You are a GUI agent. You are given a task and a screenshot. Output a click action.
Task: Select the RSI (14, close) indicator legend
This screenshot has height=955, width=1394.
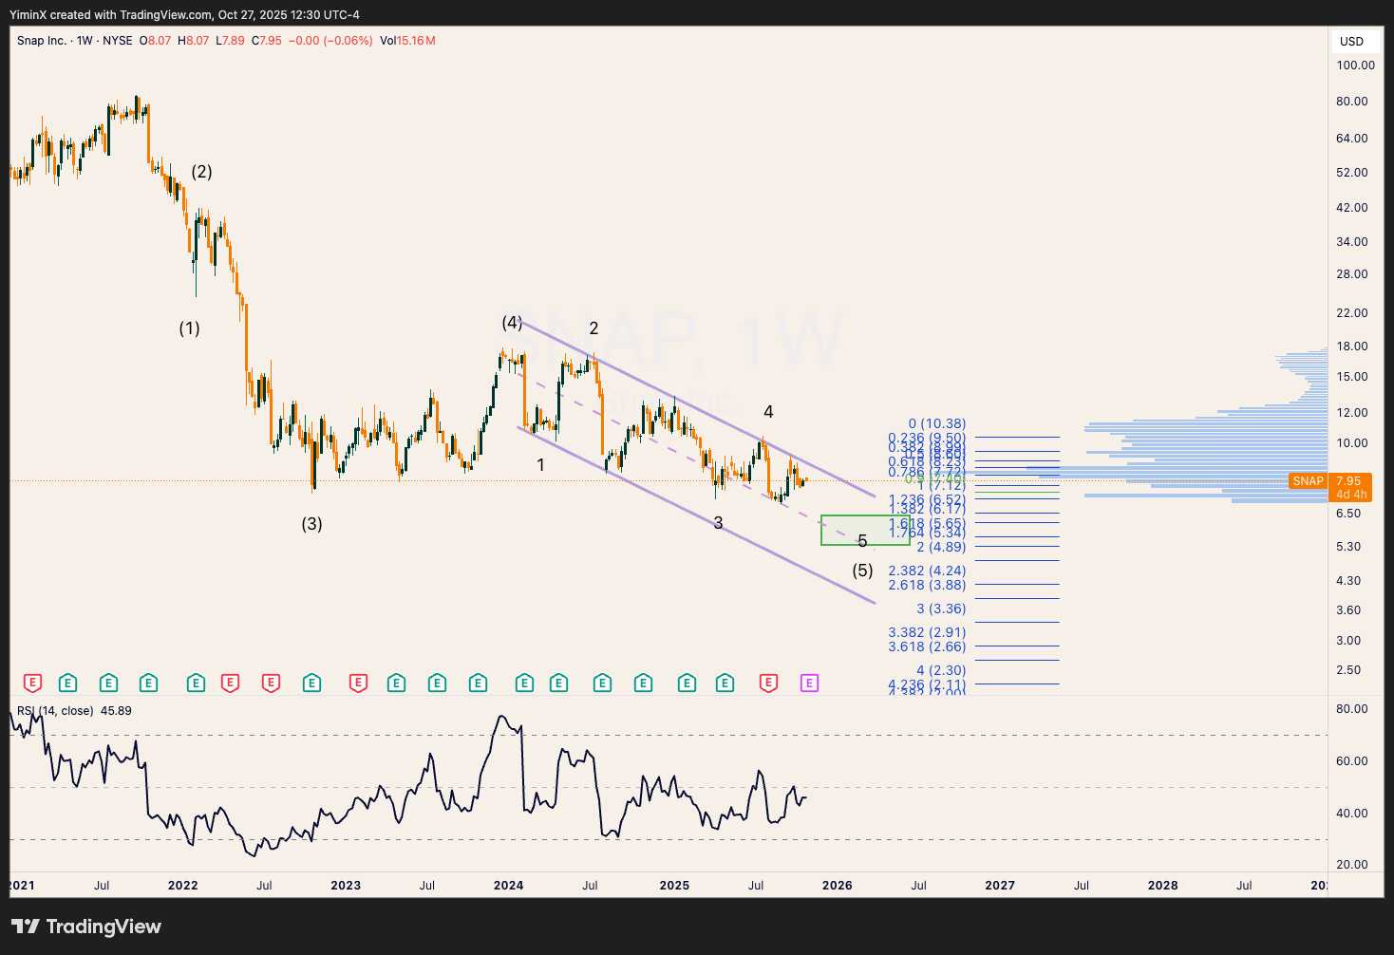[55, 711]
